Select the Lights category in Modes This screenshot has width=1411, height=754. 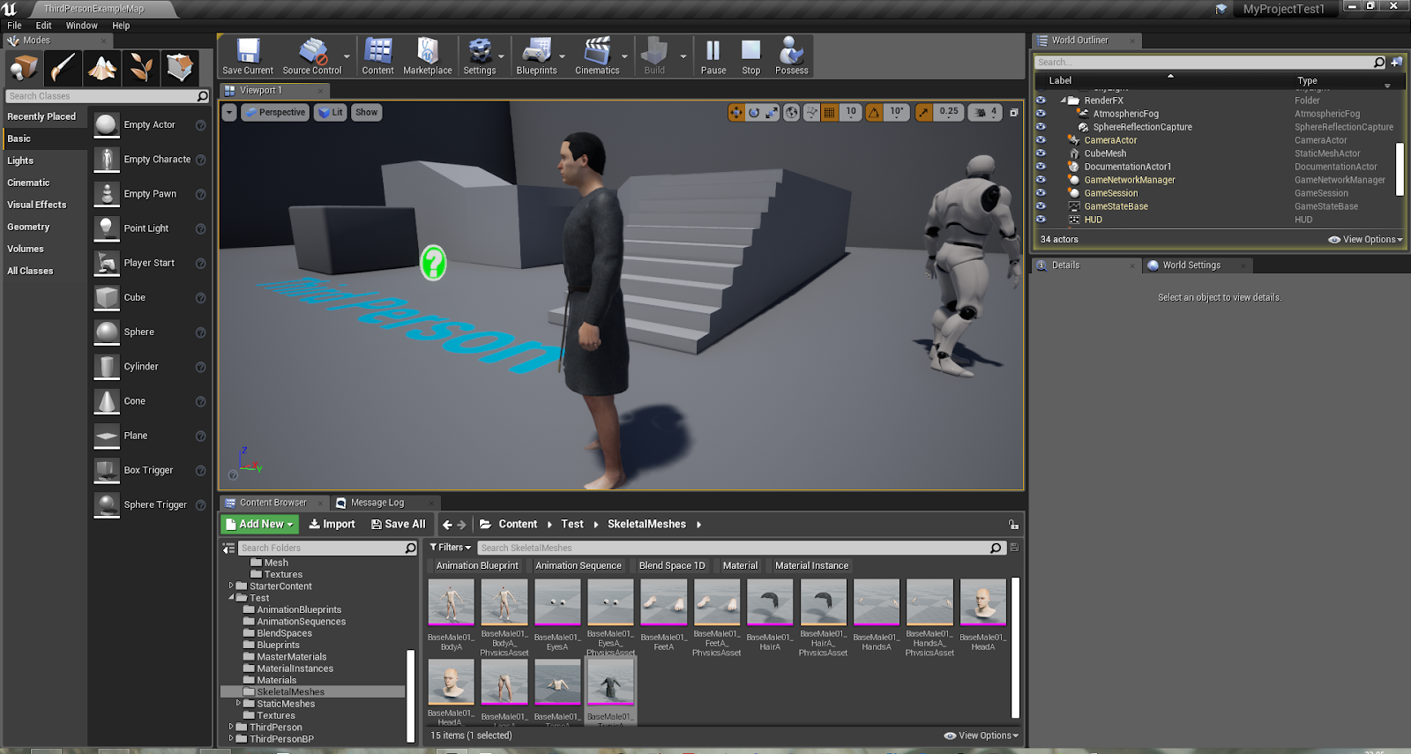20,161
